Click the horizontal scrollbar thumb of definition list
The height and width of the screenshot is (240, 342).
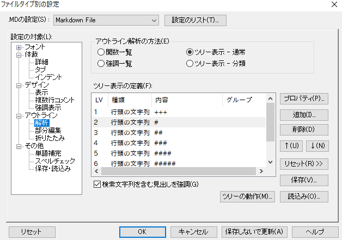[x=179, y=171]
